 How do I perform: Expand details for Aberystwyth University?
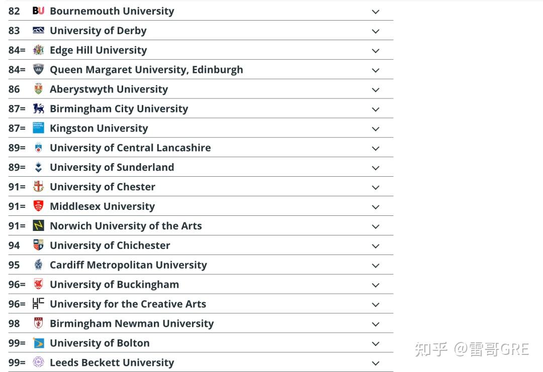[x=376, y=89]
